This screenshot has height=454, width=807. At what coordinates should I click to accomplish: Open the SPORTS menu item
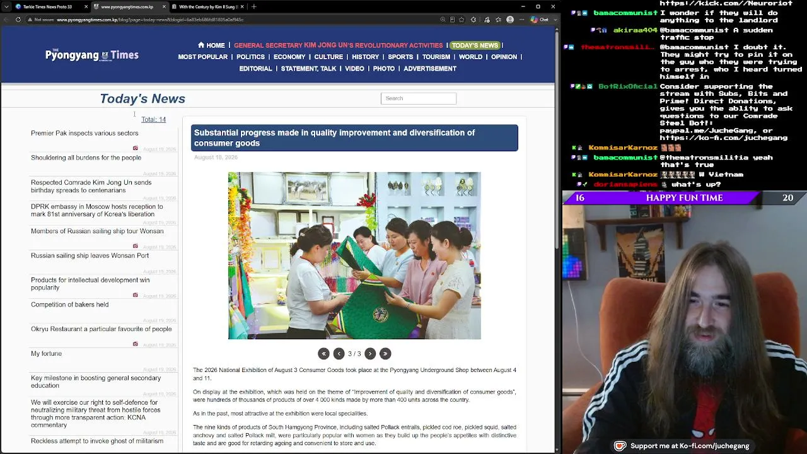pos(400,57)
